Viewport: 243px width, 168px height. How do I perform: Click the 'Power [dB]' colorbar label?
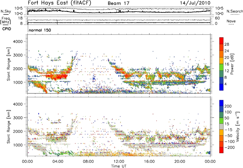tap(232, 64)
